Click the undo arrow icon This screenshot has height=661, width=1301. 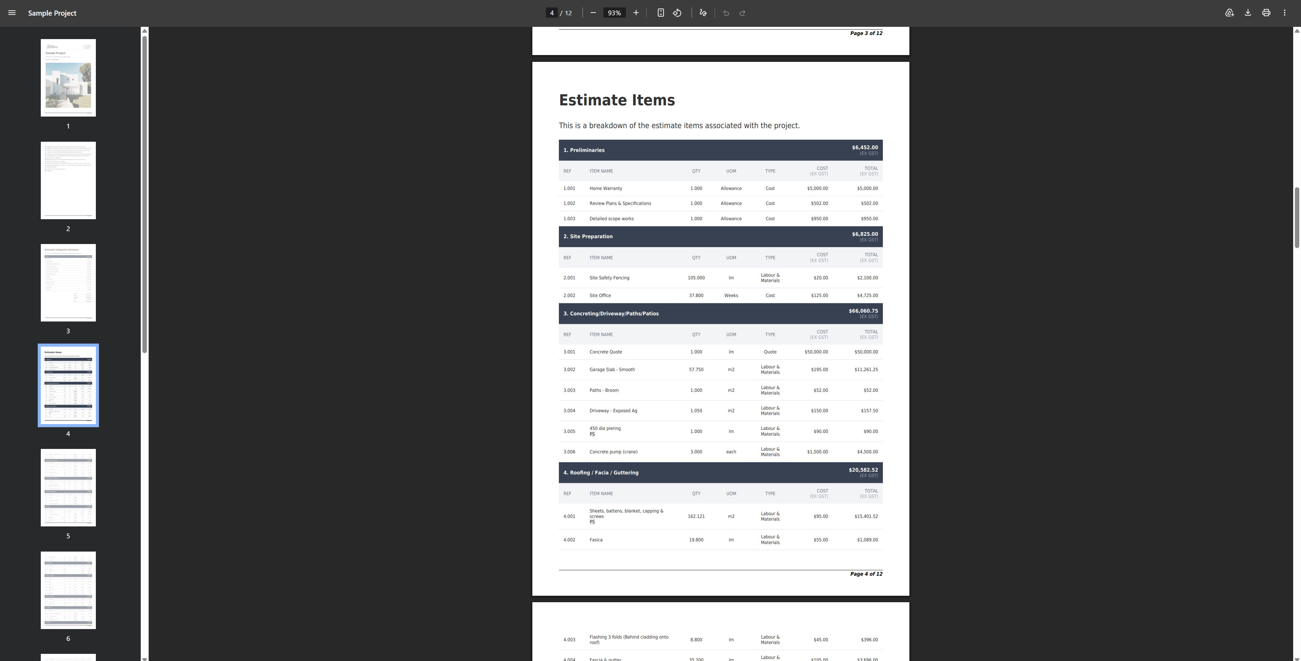coord(726,13)
